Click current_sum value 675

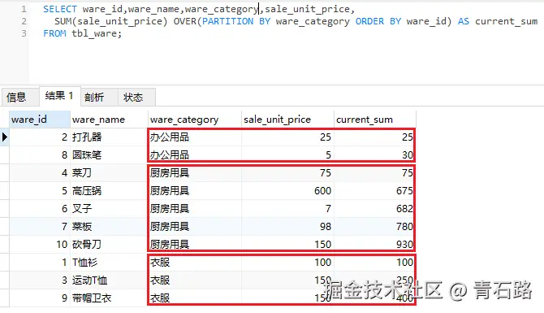[404, 191]
